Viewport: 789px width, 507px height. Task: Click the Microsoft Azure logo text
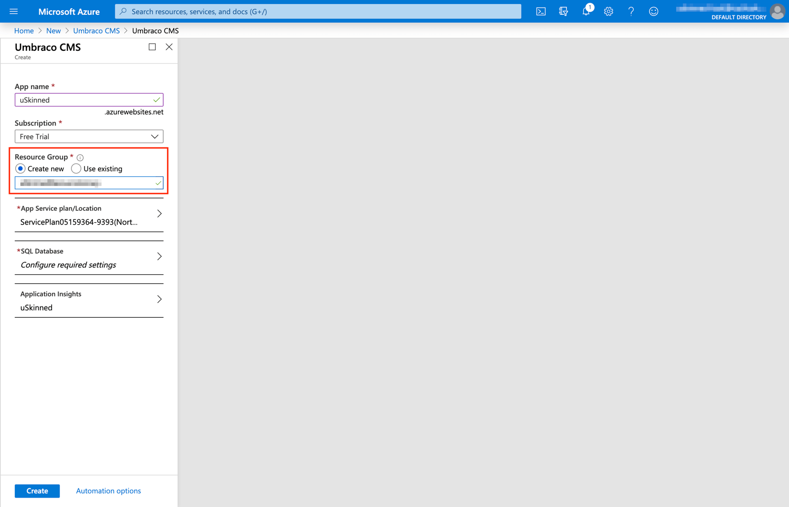click(x=69, y=11)
